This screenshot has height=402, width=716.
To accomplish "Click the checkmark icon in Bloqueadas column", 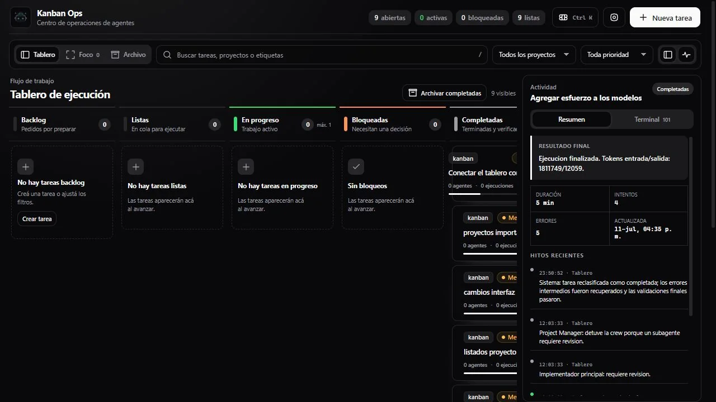I will pos(356,166).
